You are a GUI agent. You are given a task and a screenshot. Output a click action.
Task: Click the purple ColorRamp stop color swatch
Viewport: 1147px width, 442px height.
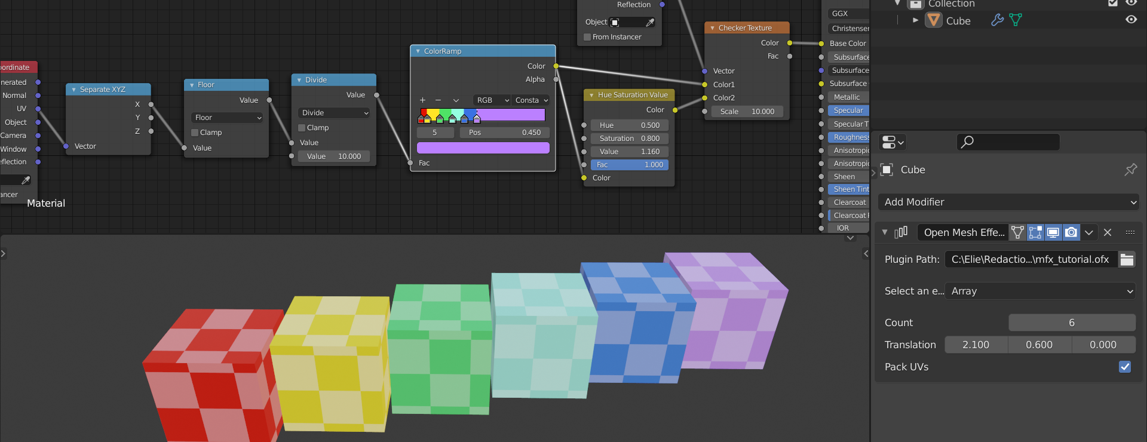click(x=483, y=148)
